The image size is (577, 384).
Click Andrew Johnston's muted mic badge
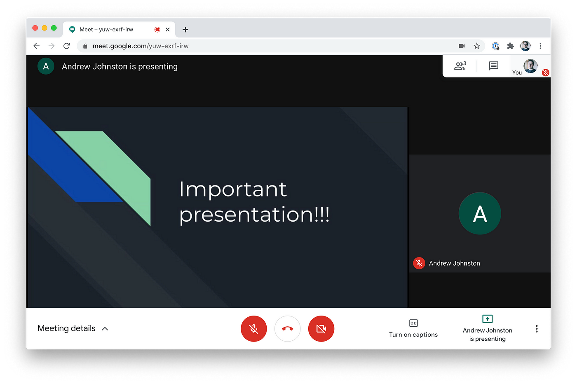[419, 263]
